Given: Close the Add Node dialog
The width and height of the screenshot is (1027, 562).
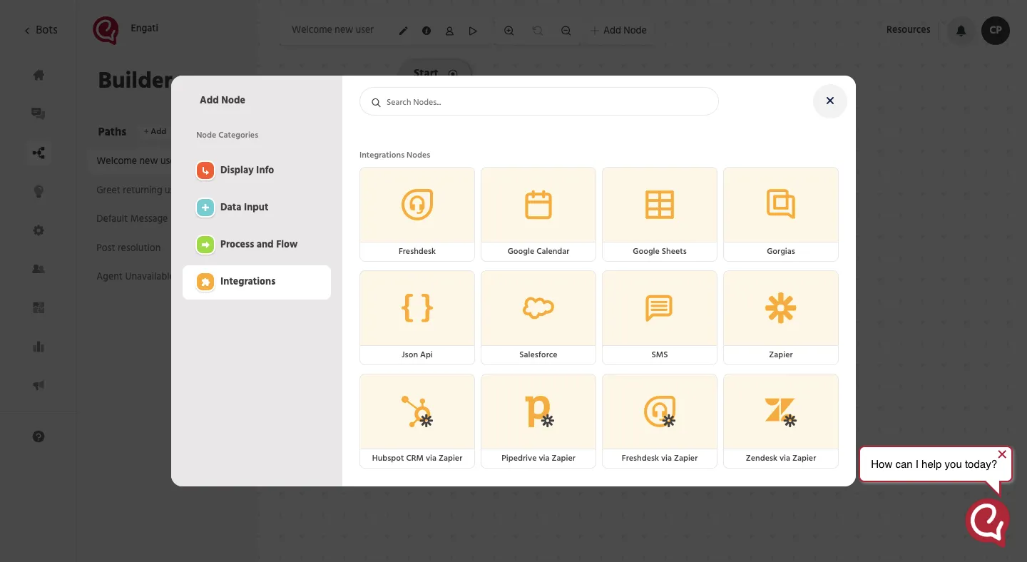Looking at the screenshot, I should click(830, 101).
